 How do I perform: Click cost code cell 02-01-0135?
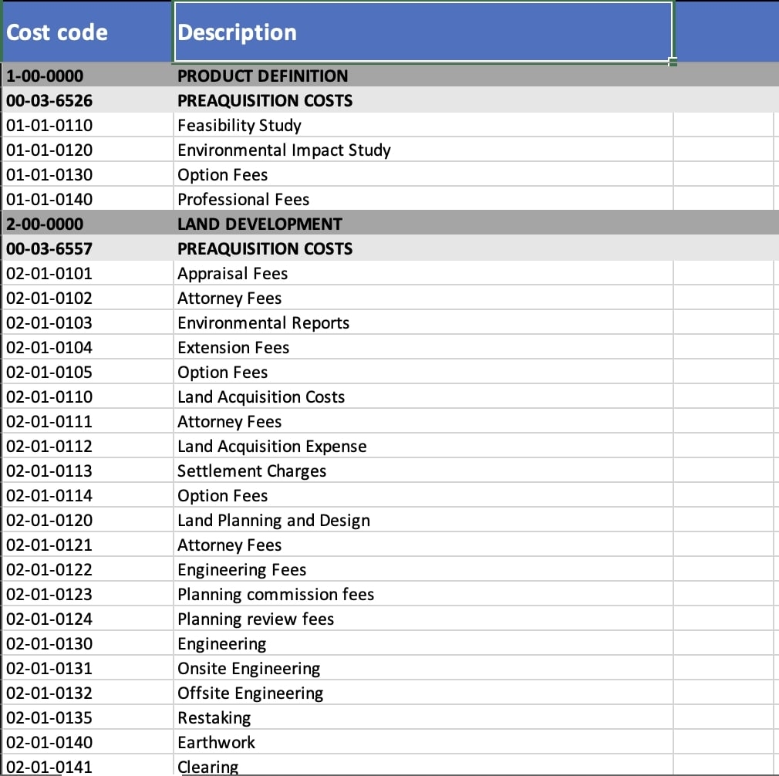click(x=86, y=717)
